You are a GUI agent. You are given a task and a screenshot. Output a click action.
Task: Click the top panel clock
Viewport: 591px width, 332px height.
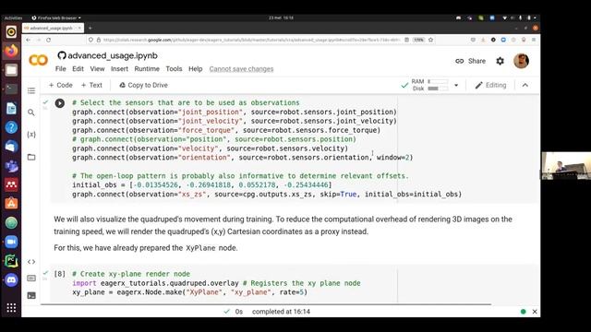click(x=281, y=18)
